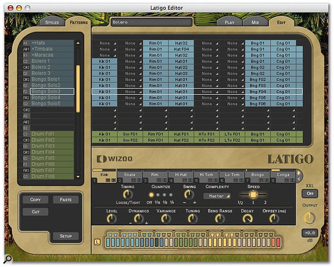Click the Output knob
Screen dimensions: 334x267
(x=310, y=218)
